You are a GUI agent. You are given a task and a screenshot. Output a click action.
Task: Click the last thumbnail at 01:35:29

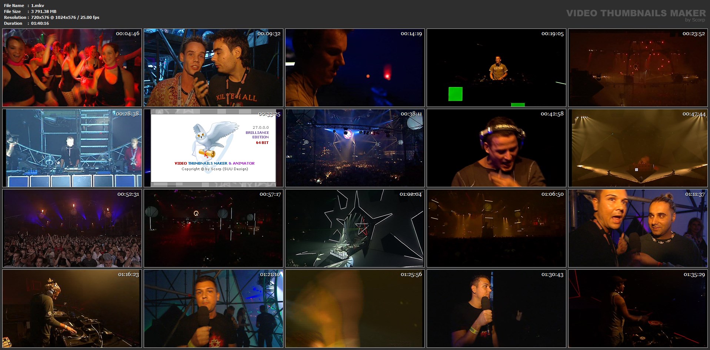[638, 309]
